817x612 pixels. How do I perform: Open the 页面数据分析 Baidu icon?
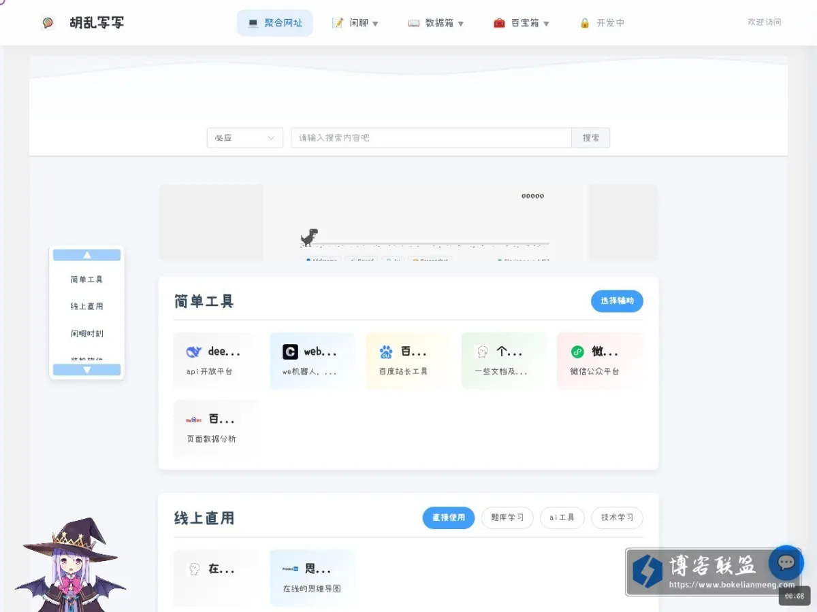(x=194, y=420)
